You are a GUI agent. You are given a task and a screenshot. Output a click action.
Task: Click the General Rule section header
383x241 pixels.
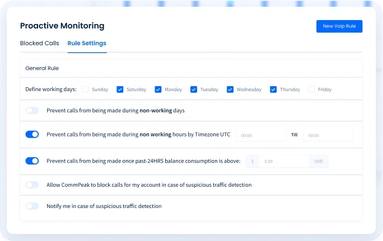42,68
